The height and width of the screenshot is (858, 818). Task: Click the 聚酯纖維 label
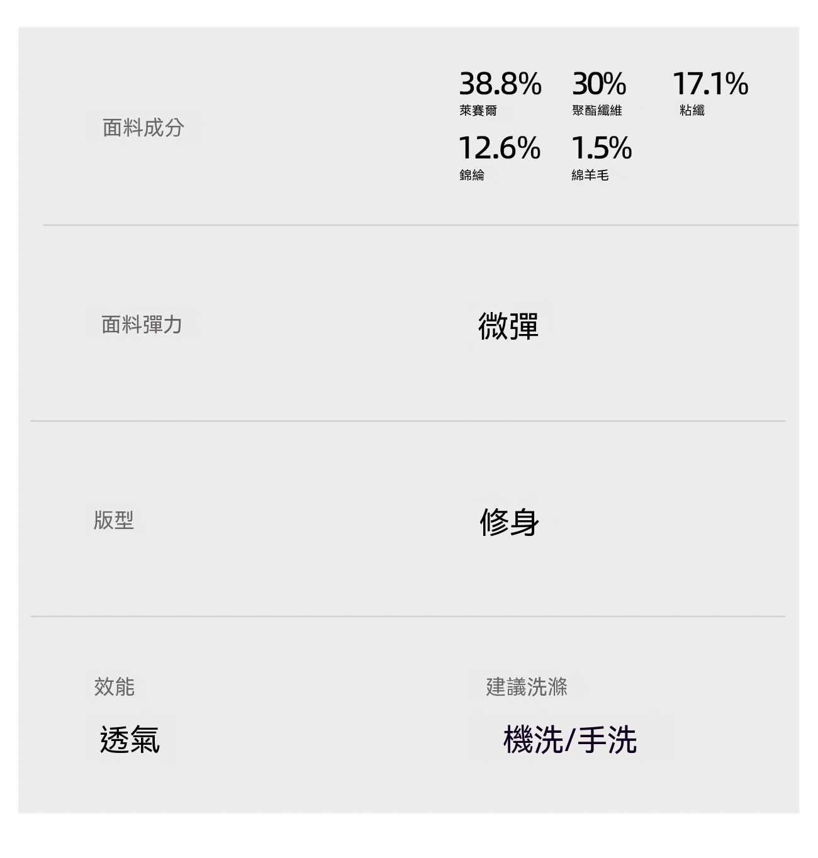click(x=597, y=111)
